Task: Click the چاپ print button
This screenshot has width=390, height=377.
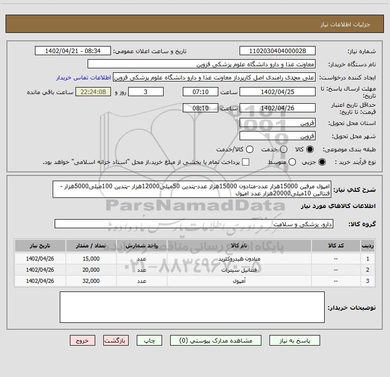Action: coord(149,341)
